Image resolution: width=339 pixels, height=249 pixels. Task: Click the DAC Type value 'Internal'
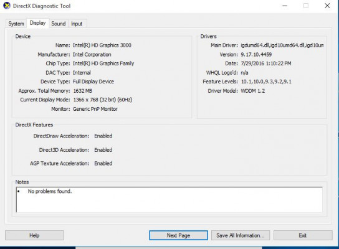(x=82, y=73)
